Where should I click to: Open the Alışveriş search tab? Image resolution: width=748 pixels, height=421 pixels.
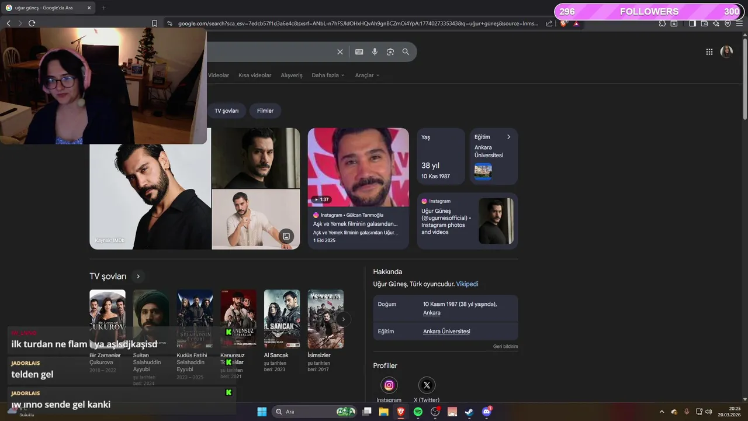292,75
